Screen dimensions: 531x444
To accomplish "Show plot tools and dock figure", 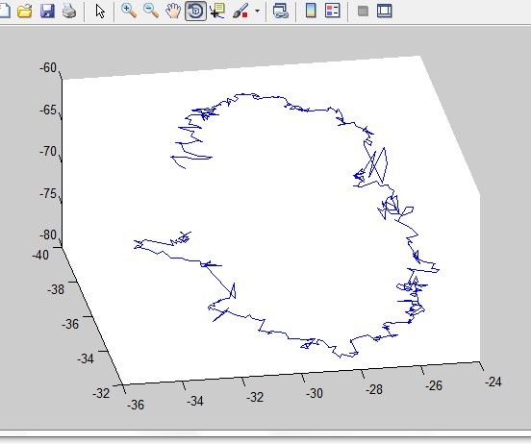I will pos(385,11).
